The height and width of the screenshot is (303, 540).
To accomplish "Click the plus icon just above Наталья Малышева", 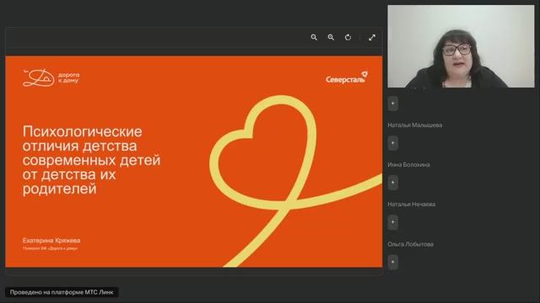I will [393, 104].
